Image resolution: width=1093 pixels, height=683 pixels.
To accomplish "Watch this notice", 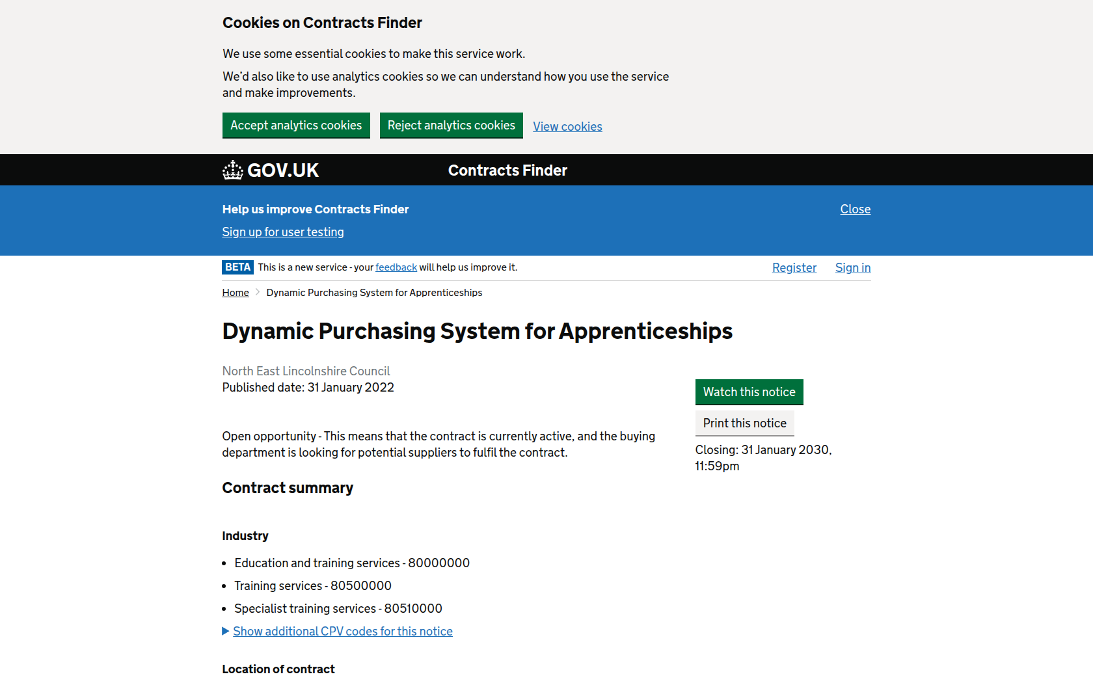I will (x=749, y=392).
